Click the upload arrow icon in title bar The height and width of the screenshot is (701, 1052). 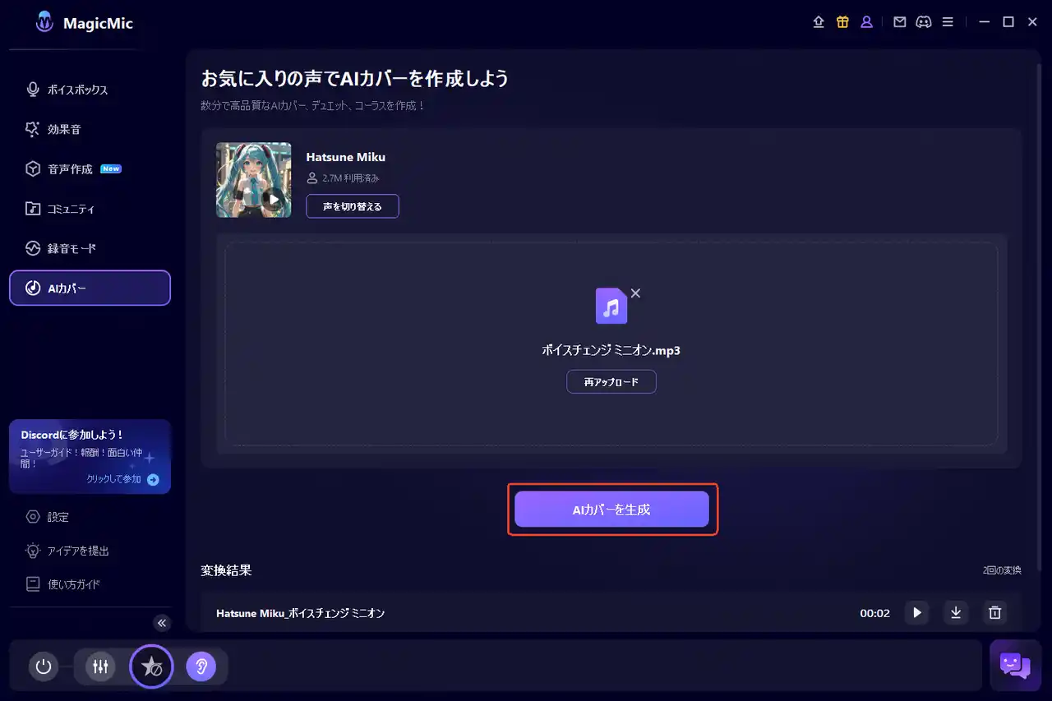tap(819, 22)
